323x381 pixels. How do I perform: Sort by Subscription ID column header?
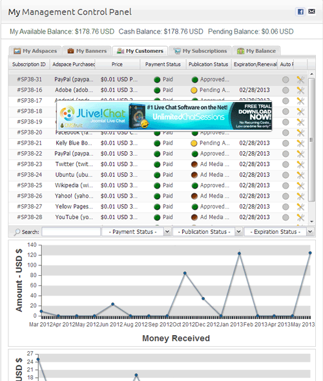pyautogui.click(x=29, y=65)
